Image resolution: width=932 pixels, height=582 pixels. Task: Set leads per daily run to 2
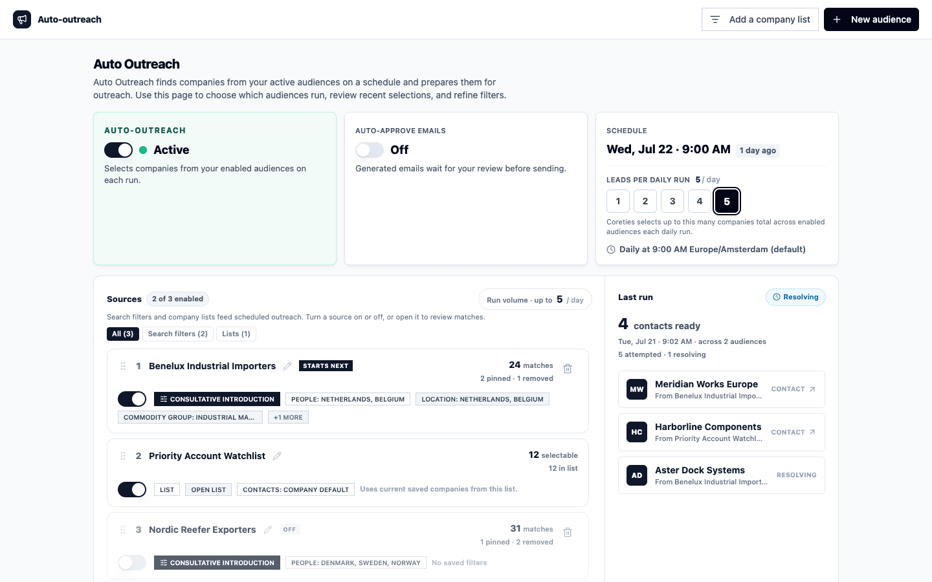(x=645, y=201)
